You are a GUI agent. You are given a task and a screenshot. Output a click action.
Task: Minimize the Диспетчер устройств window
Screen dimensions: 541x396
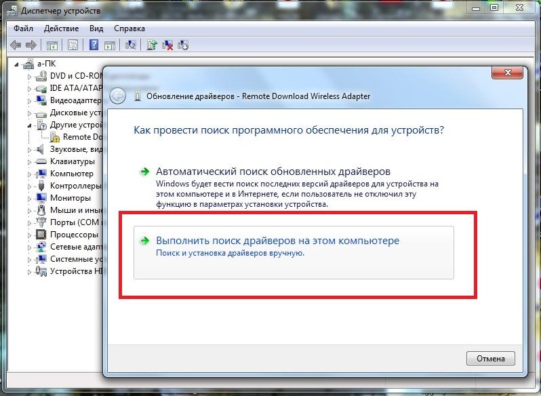pos(476,7)
